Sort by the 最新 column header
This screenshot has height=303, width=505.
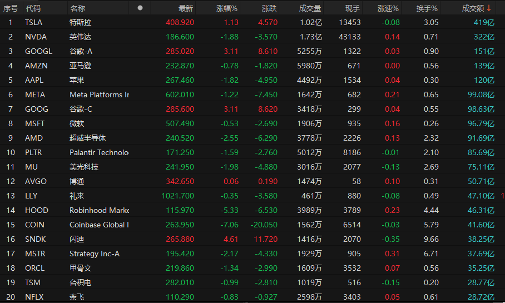click(x=186, y=8)
